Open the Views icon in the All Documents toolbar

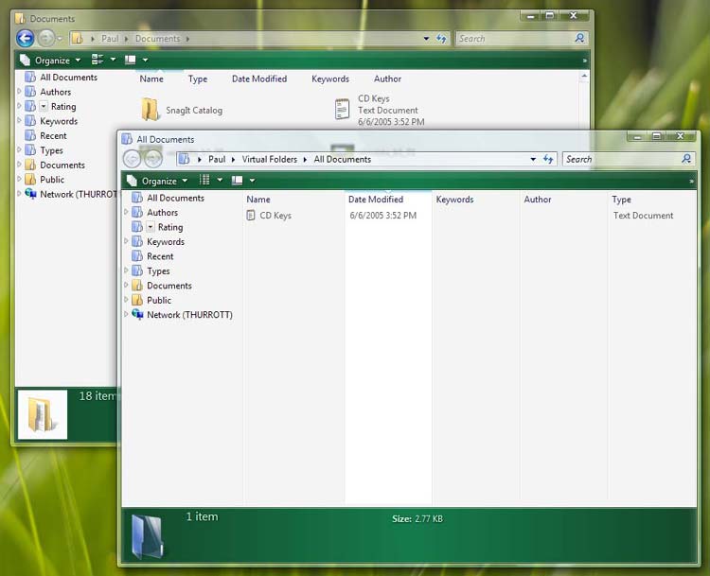coord(205,181)
